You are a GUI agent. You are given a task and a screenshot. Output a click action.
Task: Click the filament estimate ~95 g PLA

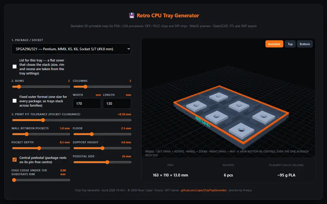[286, 175]
